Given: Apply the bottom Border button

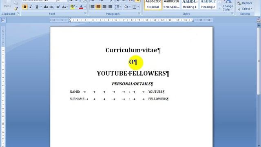Looking at the screenshot, I should 134,7.
